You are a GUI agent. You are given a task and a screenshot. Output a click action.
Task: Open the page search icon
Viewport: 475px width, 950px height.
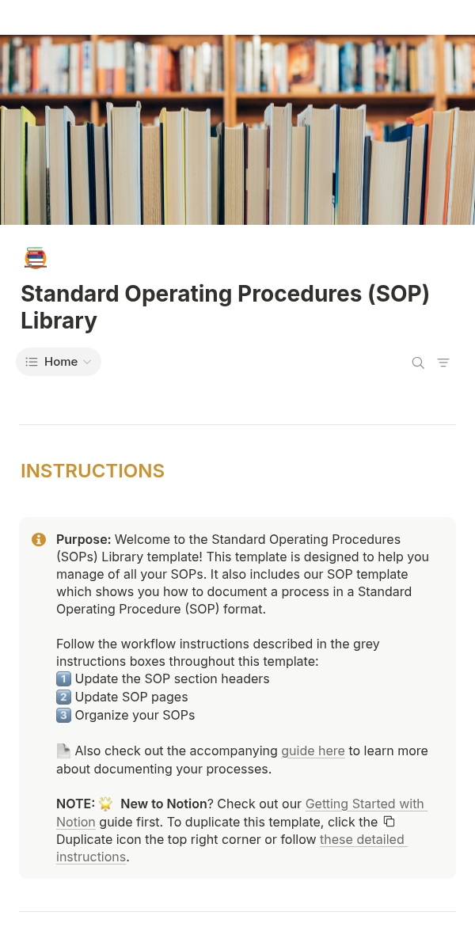[x=418, y=363]
